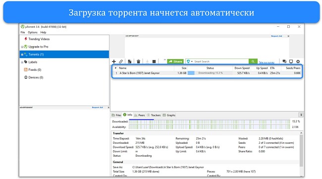Sort by the Name column header
This screenshot has width=322, height=179.
pos(146,68)
